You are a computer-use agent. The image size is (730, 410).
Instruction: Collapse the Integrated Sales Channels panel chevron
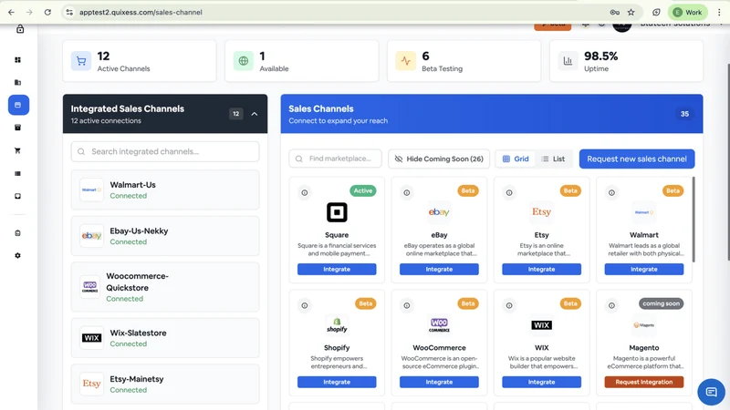point(255,114)
